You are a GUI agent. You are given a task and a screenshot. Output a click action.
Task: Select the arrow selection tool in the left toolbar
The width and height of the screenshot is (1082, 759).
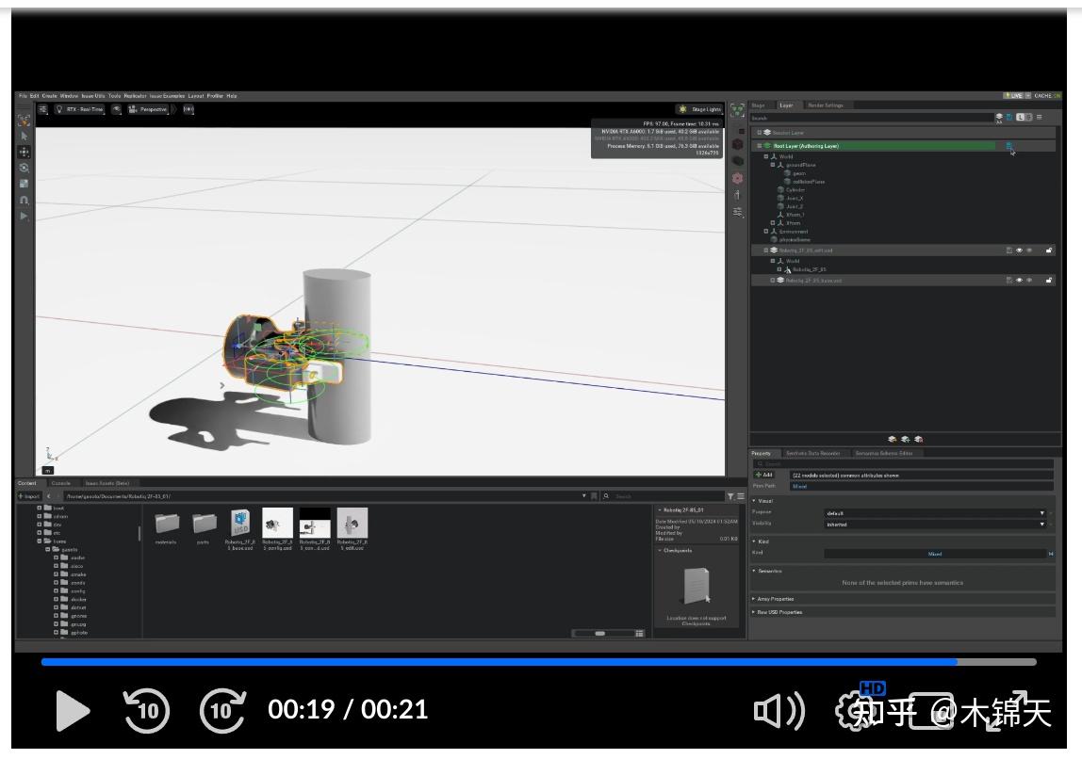coord(25,135)
